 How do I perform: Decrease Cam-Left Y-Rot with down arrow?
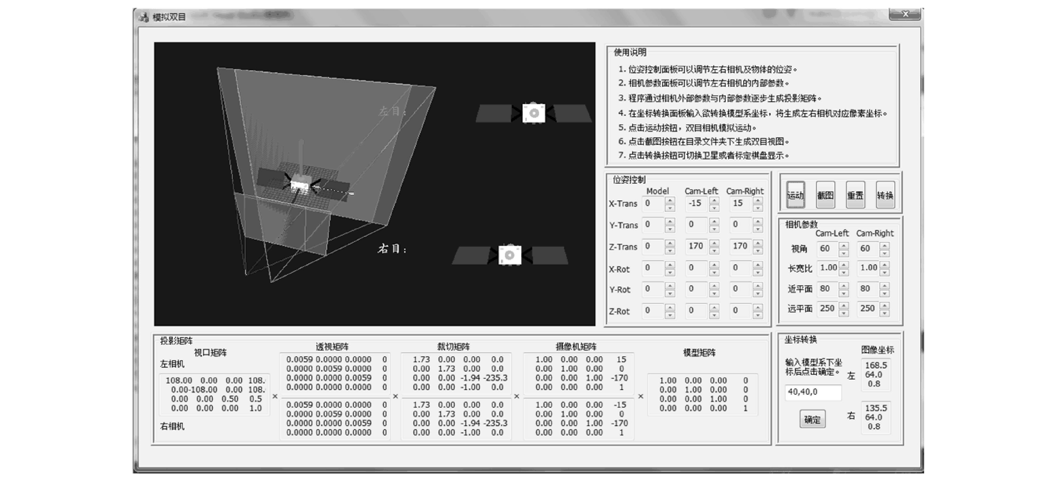[714, 294]
